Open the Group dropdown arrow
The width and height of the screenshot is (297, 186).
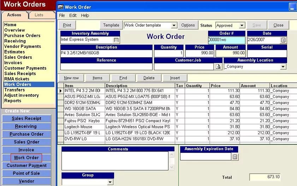pos(110,182)
